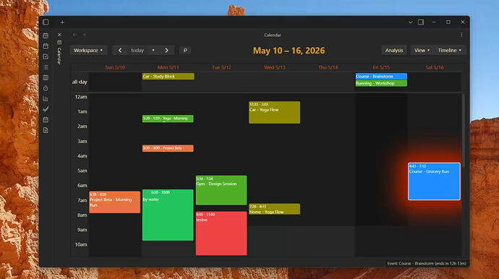Jump to today button
Viewport: 499px width, 279px height.
[137, 51]
